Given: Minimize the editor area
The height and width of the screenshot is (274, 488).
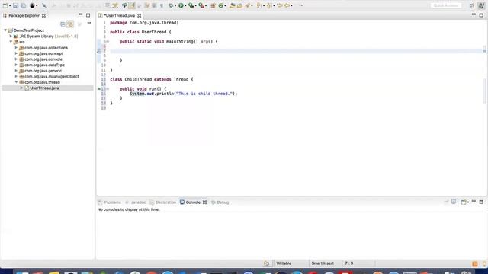Looking at the screenshot, I should pos(474,15).
